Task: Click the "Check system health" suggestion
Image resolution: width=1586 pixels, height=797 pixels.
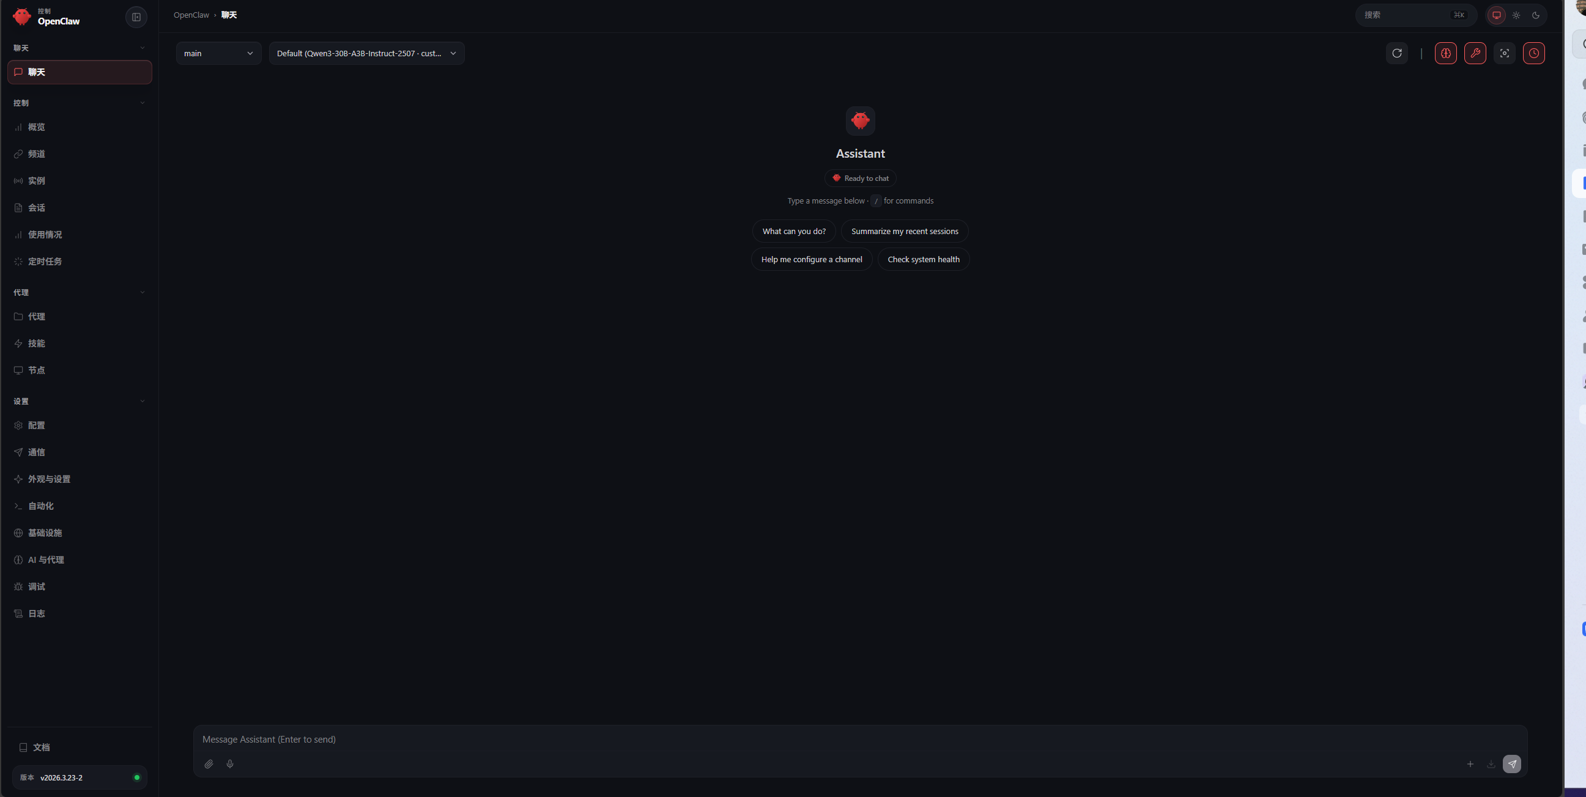Action: tap(923, 259)
